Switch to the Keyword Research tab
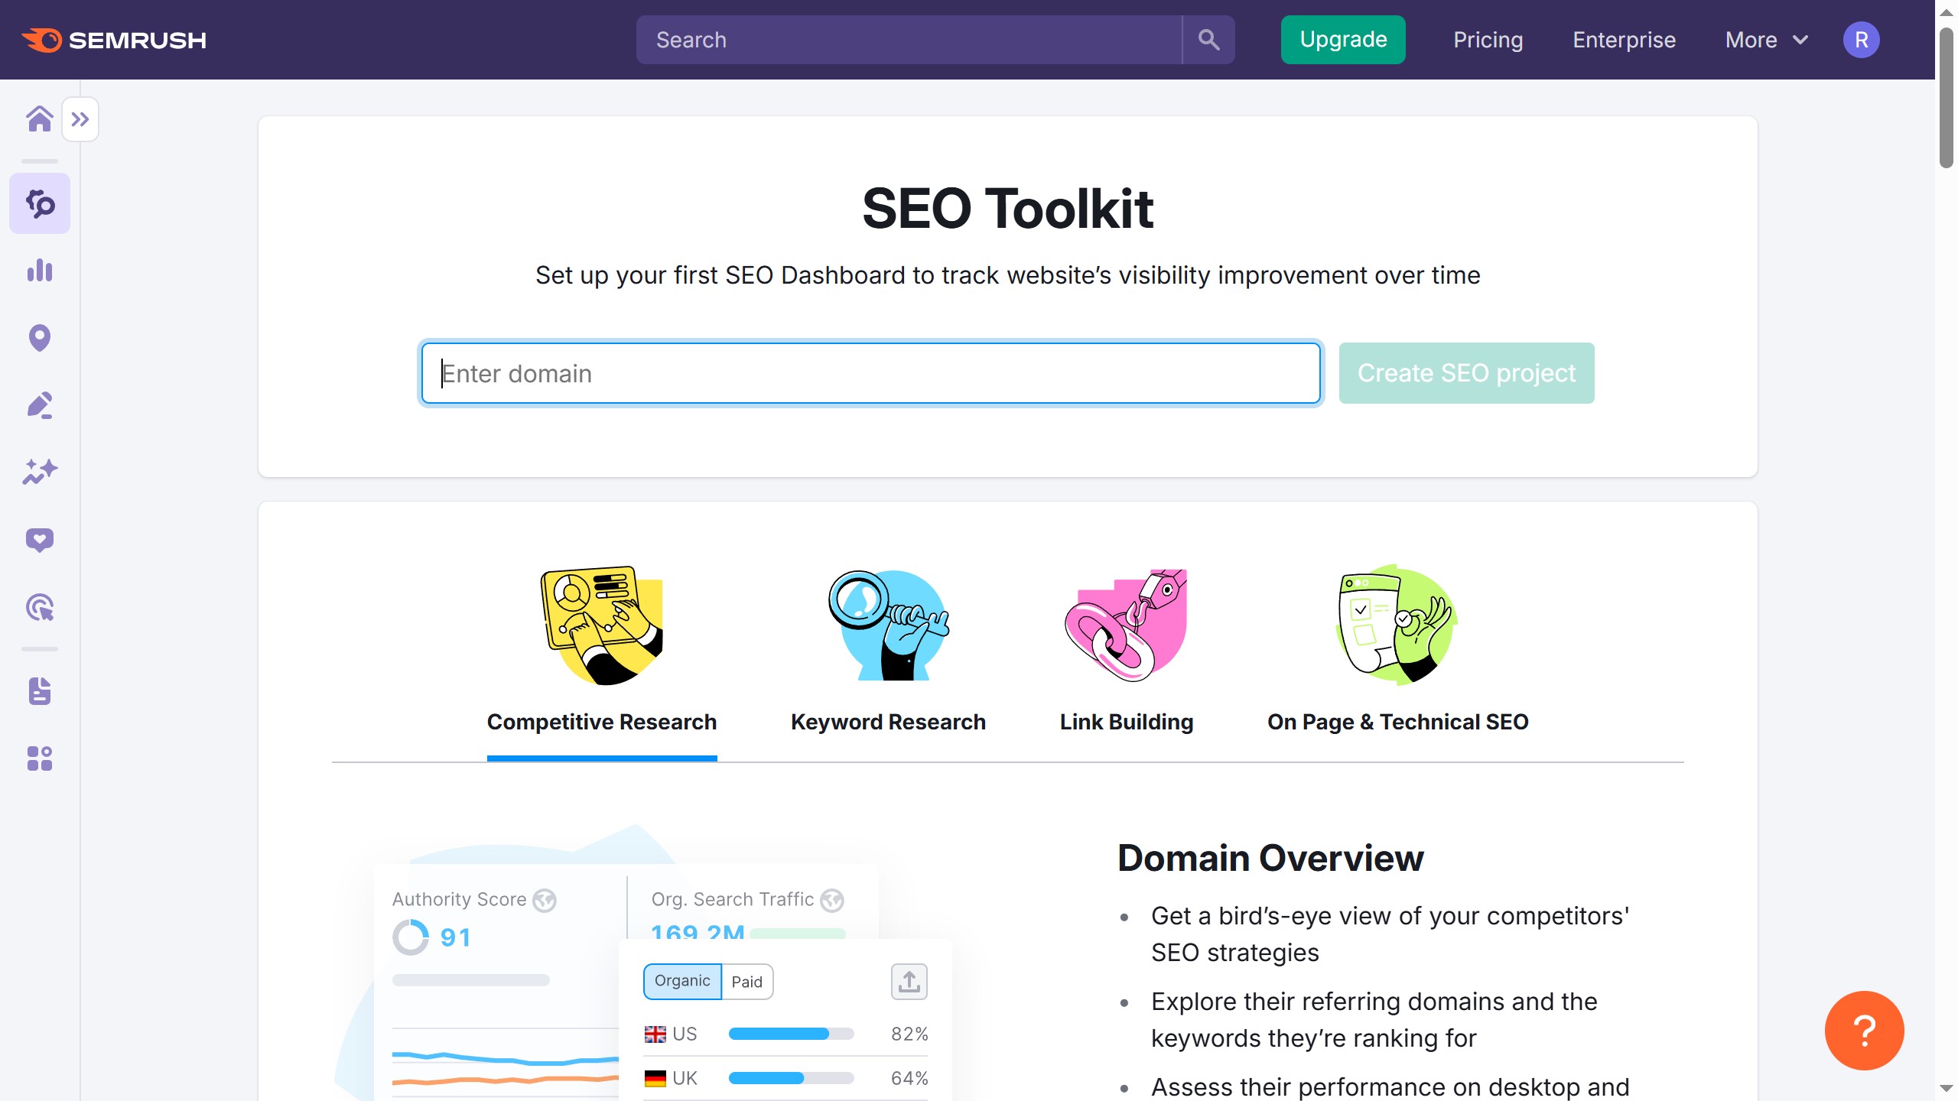Screen dimensions: 1958x1101 tap(887, 721)
